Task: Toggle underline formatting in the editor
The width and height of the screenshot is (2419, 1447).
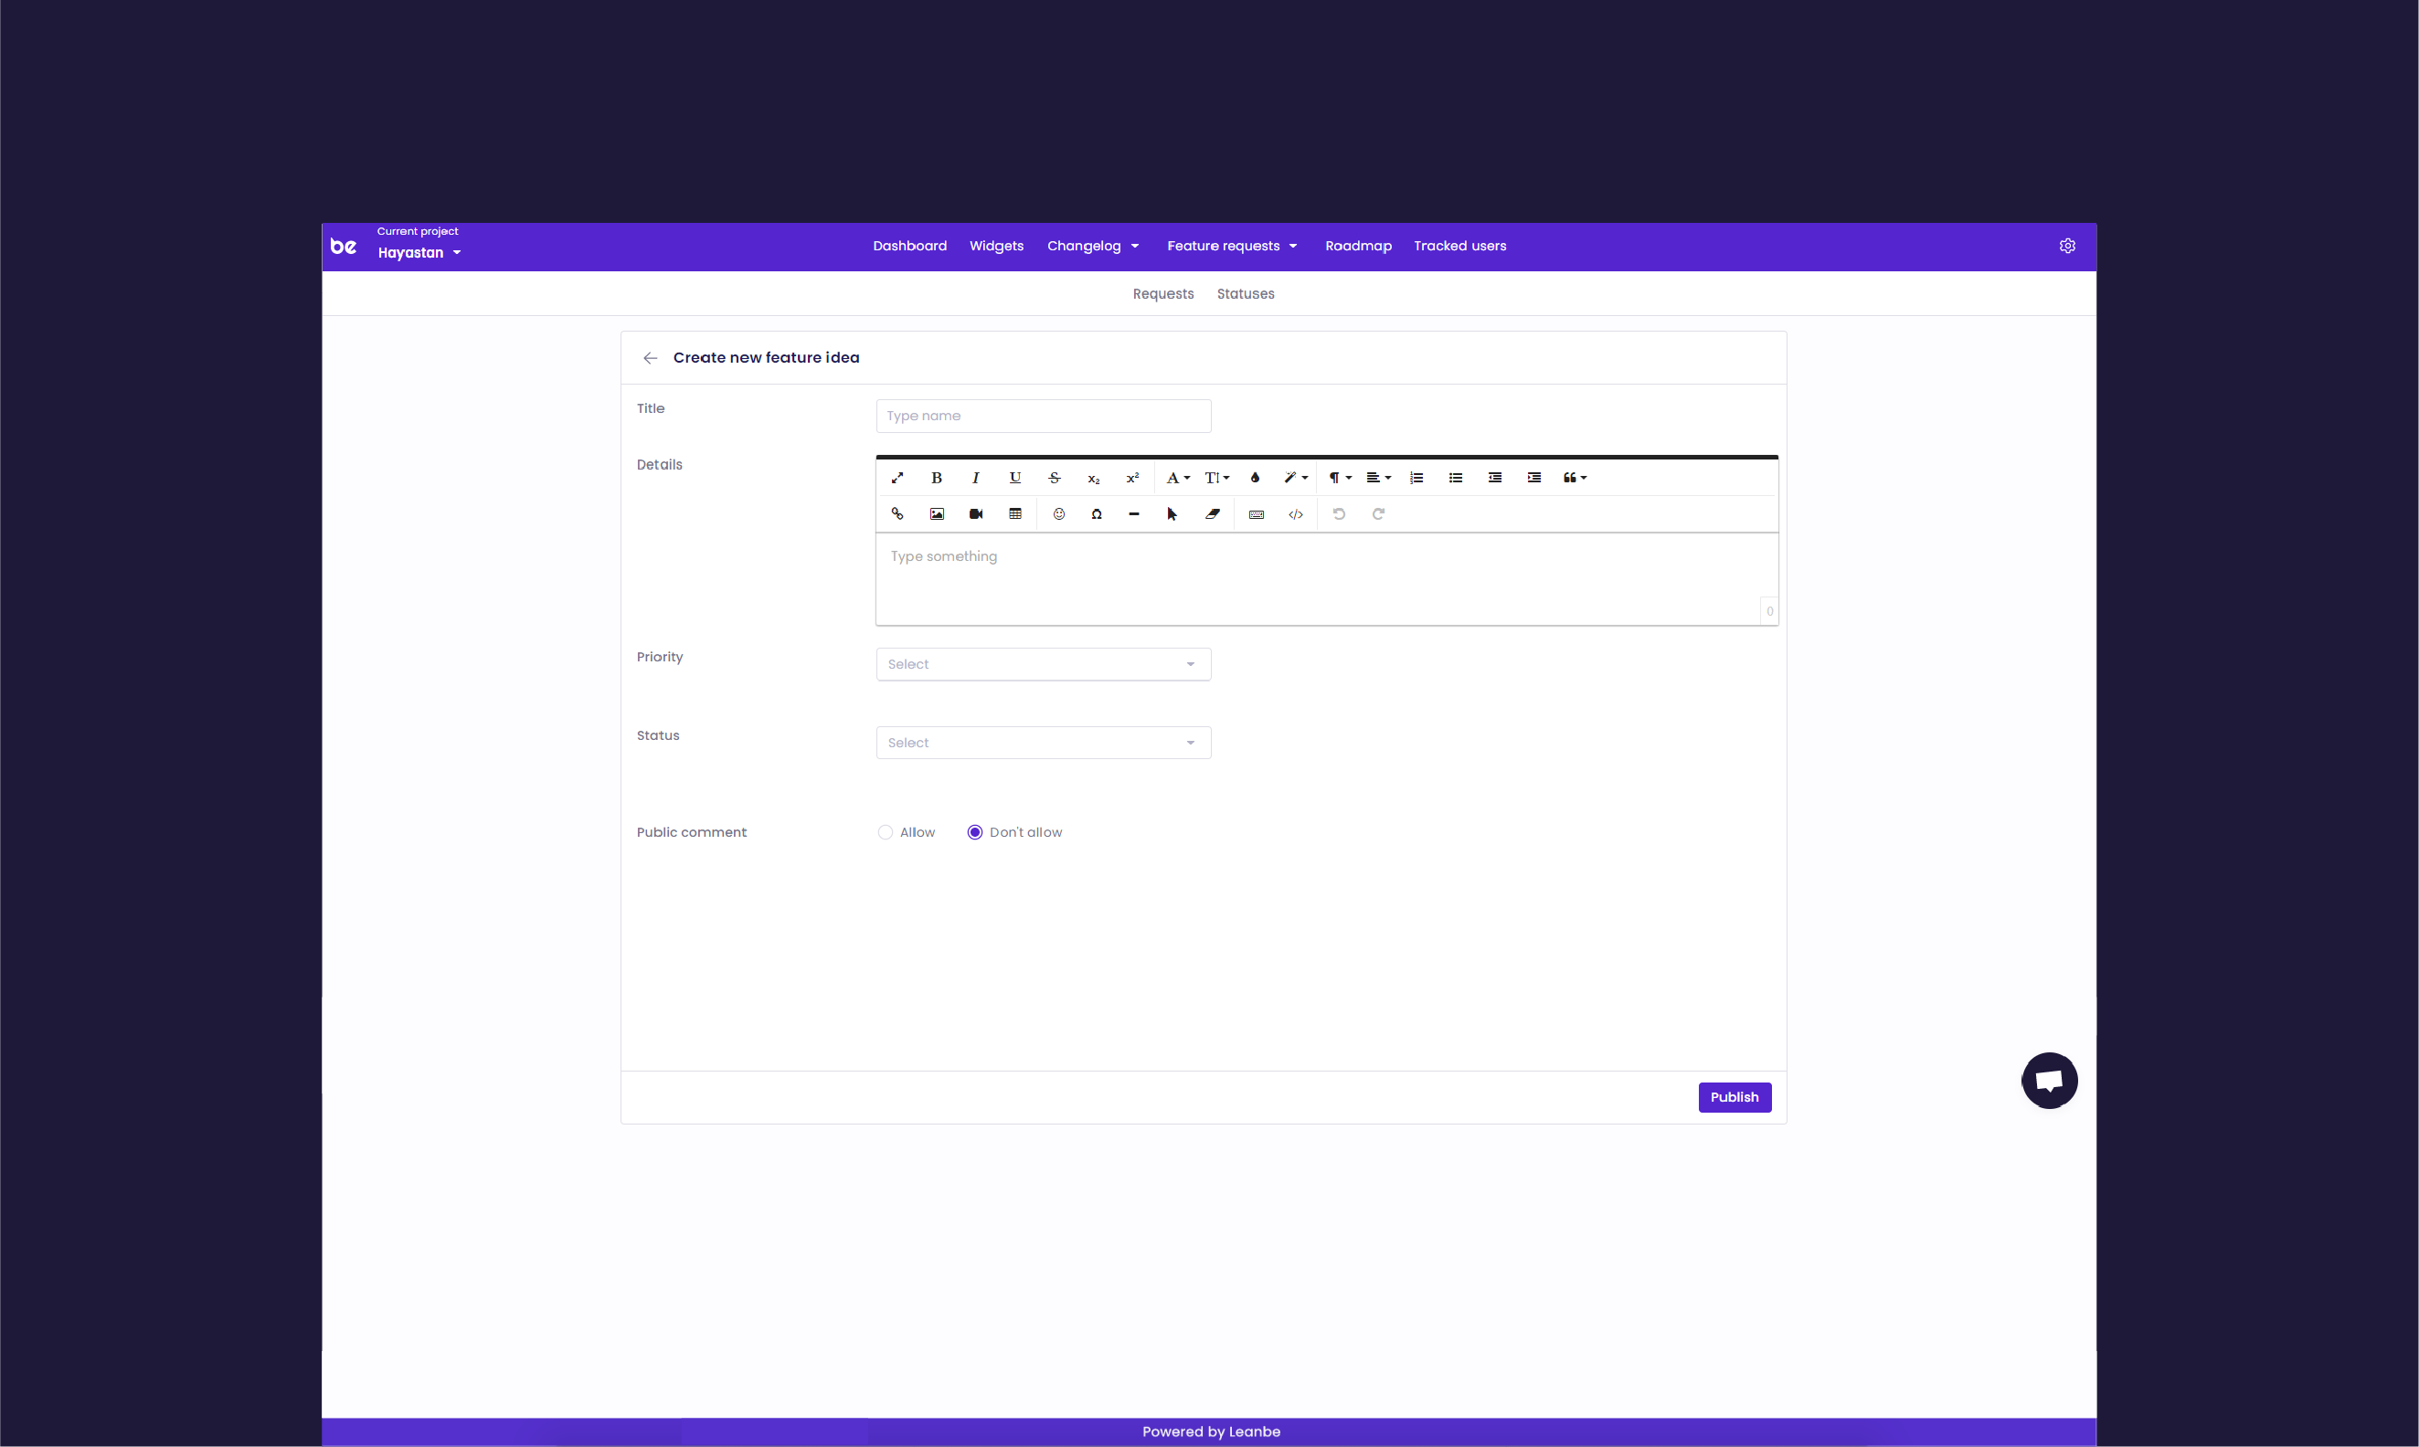Action: pos(1015,478)
